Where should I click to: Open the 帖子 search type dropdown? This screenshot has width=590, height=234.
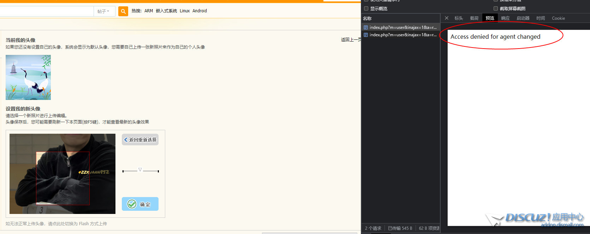click(103, 11)
